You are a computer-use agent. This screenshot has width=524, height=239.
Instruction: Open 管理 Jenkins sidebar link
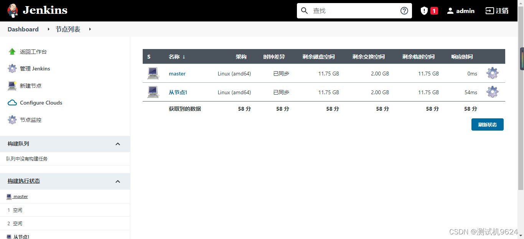point(35,69)
